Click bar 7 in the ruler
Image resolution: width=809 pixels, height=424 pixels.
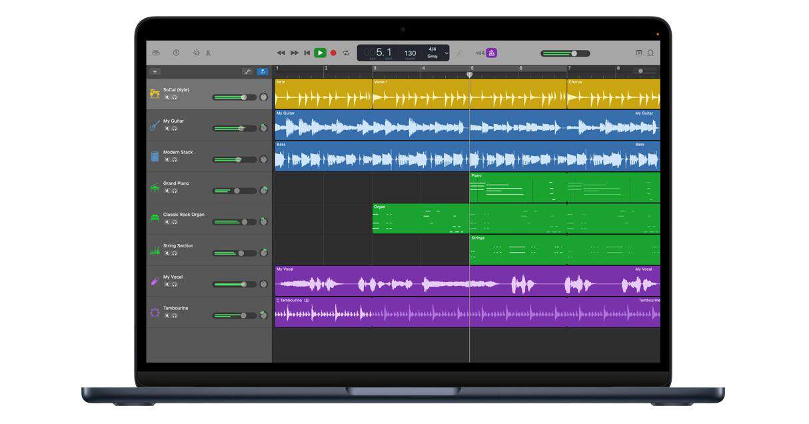point(570,68)
